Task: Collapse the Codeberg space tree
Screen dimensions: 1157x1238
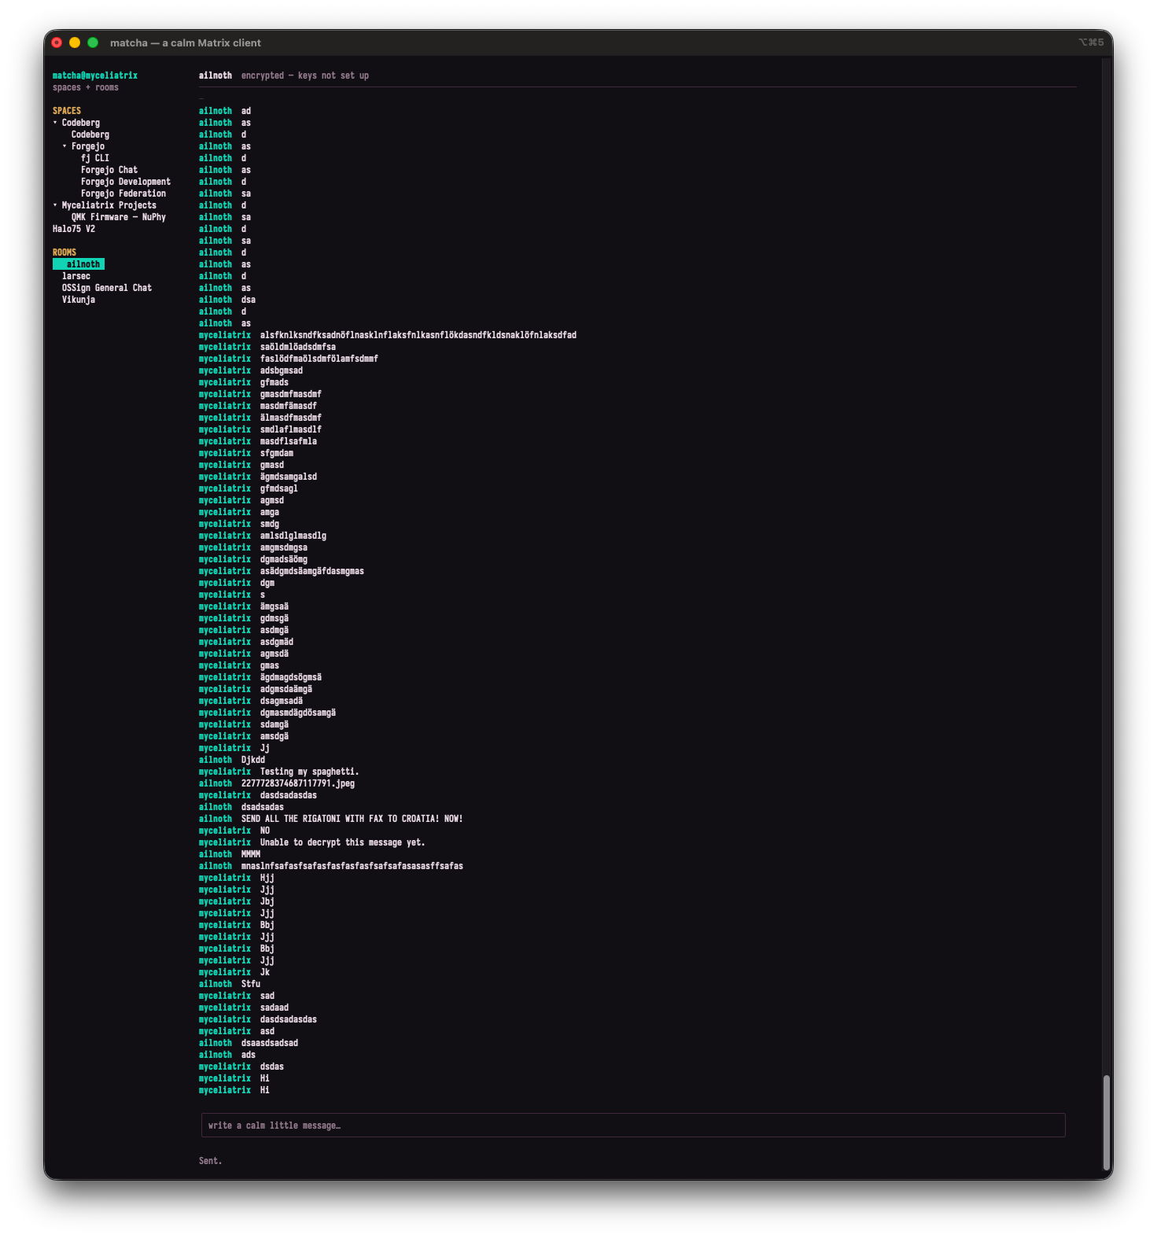Action: tap(55, 123)
